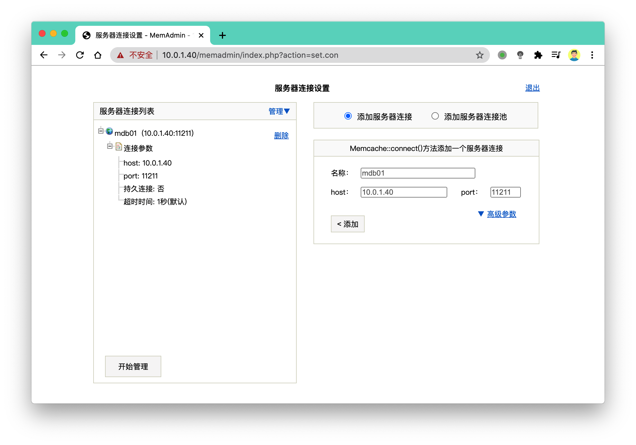636x445 pixels.
Task: Click the port: 11211 tree row
Action: coord(140,176)
